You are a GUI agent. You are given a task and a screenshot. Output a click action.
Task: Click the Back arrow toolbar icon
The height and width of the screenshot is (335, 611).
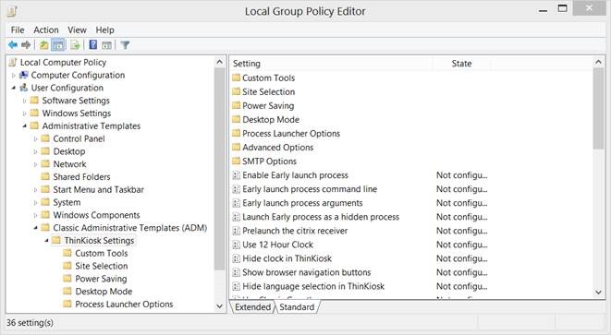click(x=13, y=45)
